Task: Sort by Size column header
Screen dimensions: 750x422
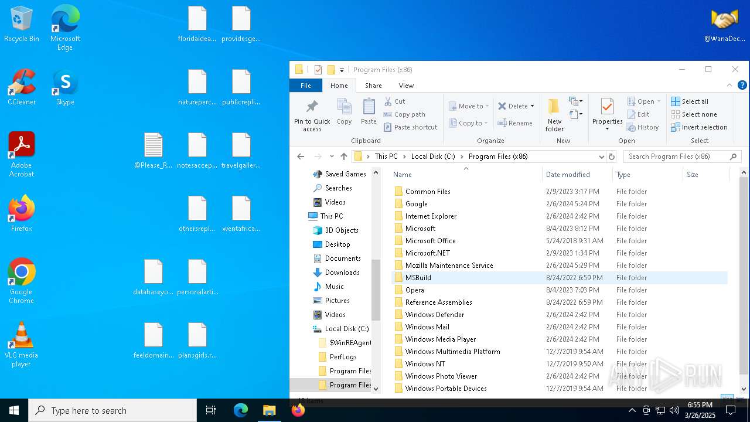Action: tap(706, 175)
